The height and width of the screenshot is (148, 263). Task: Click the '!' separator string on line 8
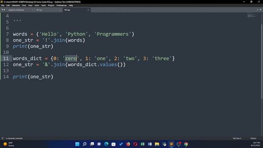[46, 40]
